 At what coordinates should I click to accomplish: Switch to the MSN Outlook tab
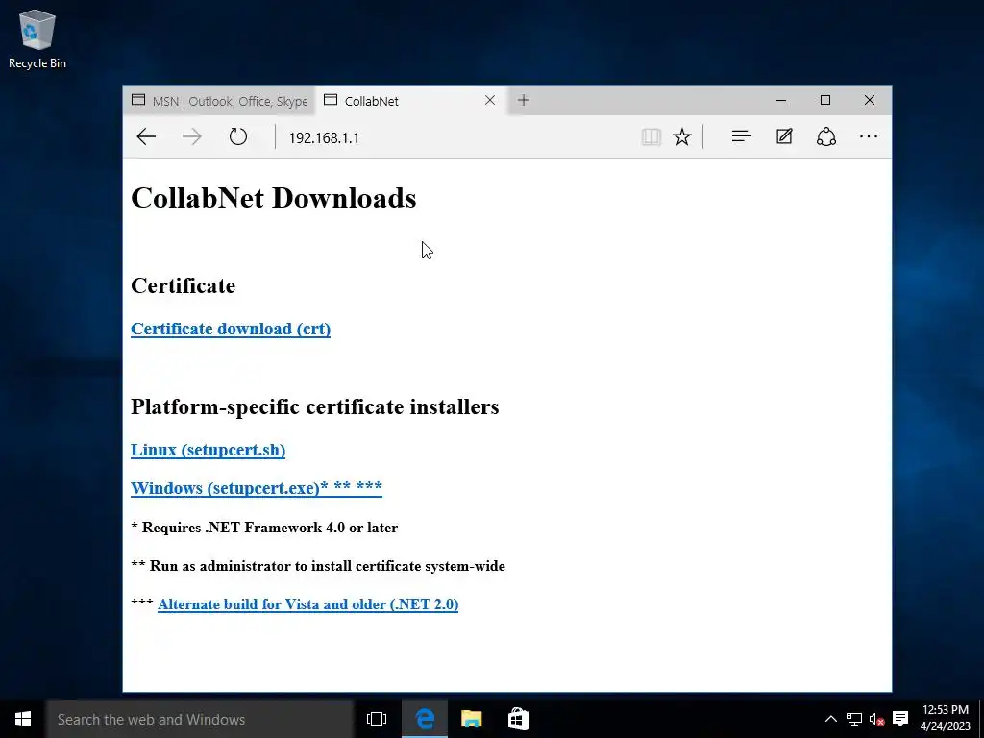coord(219,100)
